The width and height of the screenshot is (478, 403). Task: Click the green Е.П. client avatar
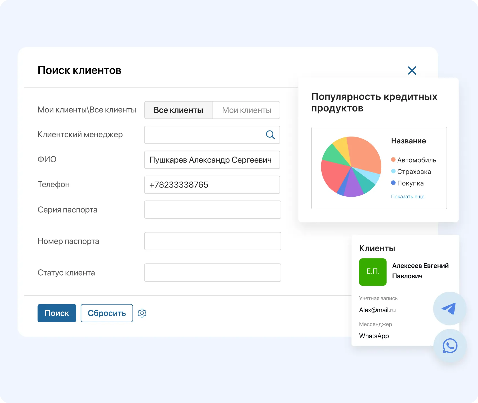click(x=373, y=272)
